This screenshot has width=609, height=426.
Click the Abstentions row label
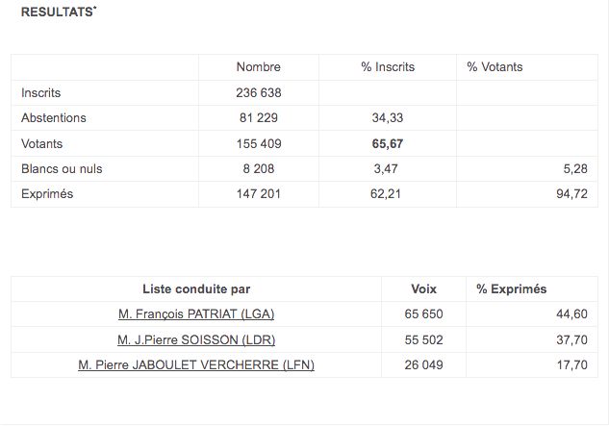[x=54, y=117]
